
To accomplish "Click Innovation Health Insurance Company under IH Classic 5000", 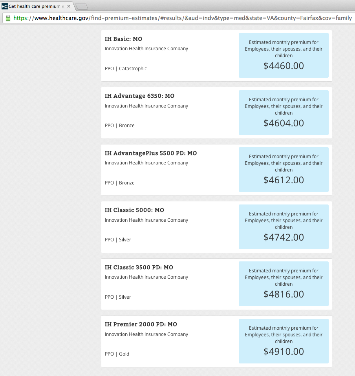I will pyautogui.click(x=146, y=220).
